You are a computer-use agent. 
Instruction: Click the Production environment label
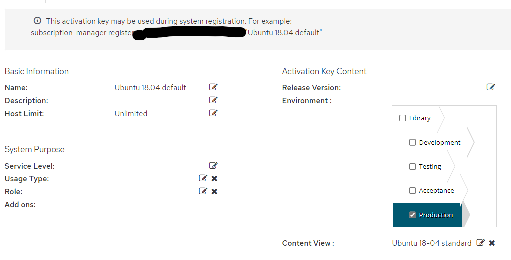pyautogui.click(x=436, y=215)
